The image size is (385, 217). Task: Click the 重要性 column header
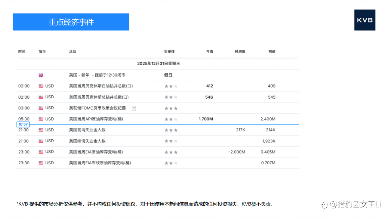[x=169, y=52]
